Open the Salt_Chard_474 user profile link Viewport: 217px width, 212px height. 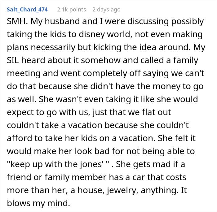(x=27, y=10)
